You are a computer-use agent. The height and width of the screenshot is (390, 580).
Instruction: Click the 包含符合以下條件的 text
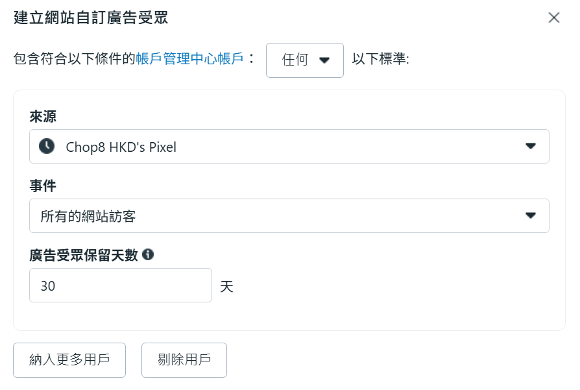point(74,60)
